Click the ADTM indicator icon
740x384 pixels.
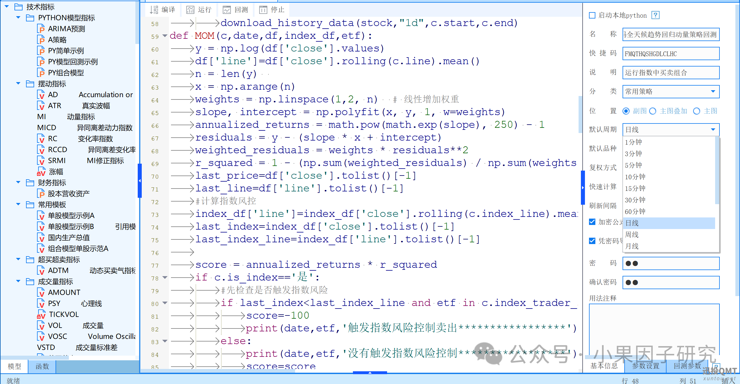[x=41, y=271]
